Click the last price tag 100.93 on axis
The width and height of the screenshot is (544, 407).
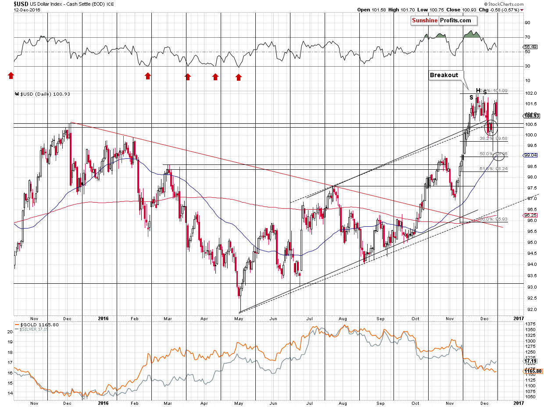(531, 115)
